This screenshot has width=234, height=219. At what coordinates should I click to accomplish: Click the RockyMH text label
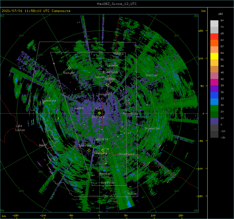[69, 73]
